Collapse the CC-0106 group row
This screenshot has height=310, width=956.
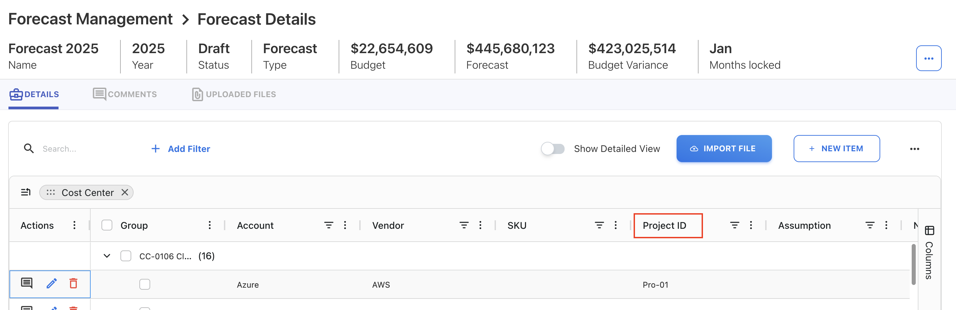pyautogui.click(x=107, y=256)
